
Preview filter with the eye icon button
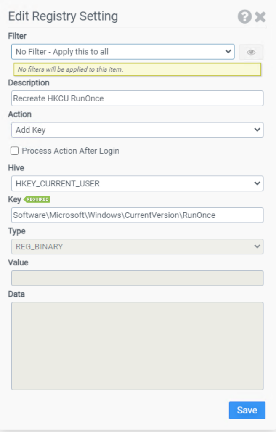coord(251,52)
